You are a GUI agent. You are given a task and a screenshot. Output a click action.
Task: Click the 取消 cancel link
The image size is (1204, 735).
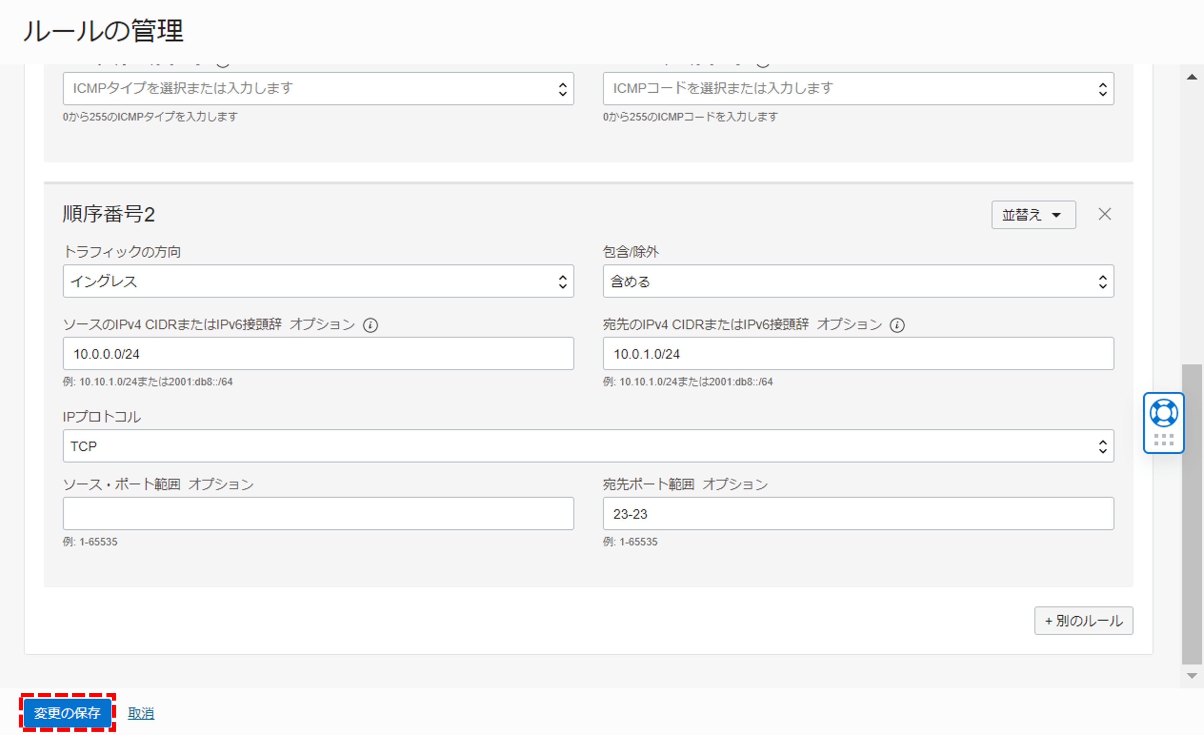(x=141, y=713)
